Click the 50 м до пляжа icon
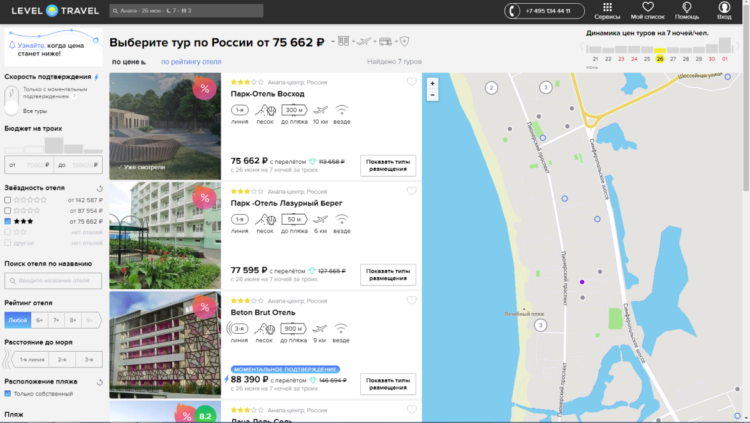Viewport: 750px width, 423px height. tap(294, 219)
